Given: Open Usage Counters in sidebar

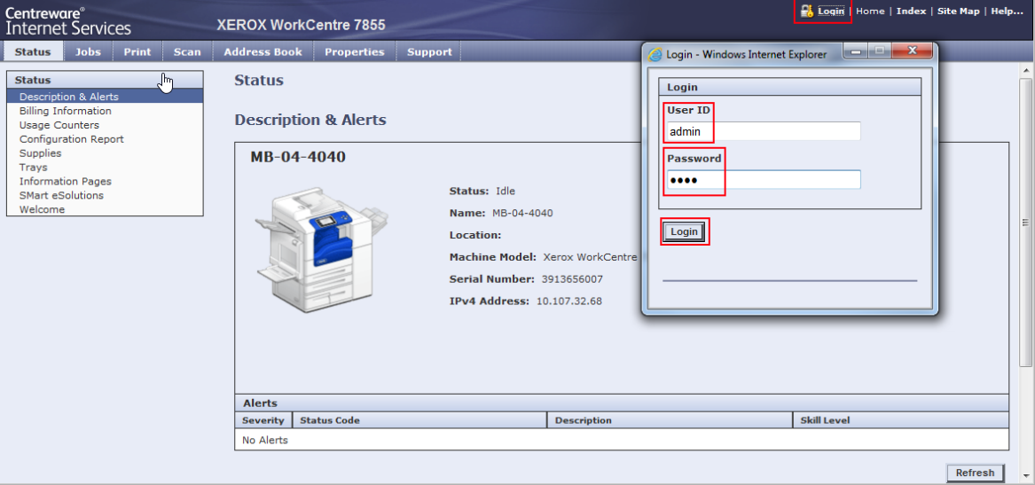Looking at the screenshot, I should [x=59, y=125].
